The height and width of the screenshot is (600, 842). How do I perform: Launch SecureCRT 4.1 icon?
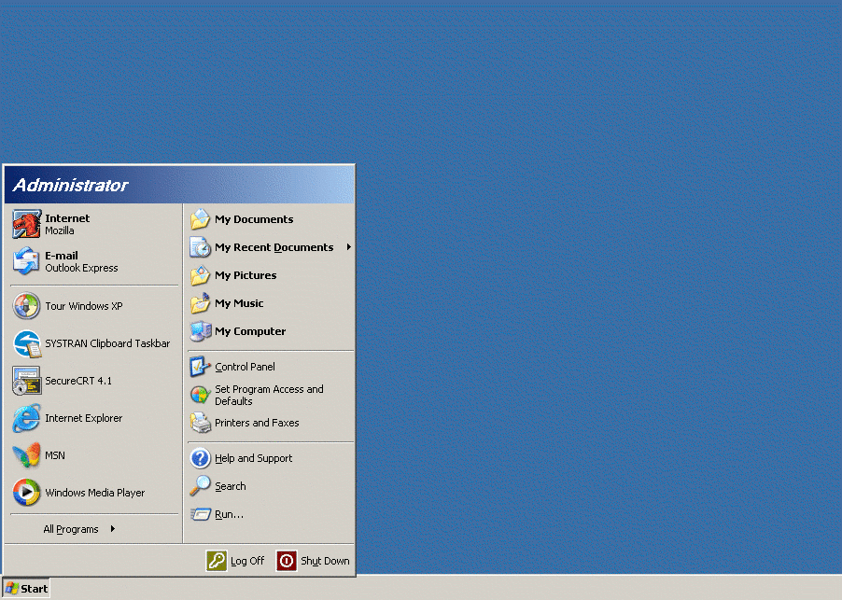coord(26,381)
